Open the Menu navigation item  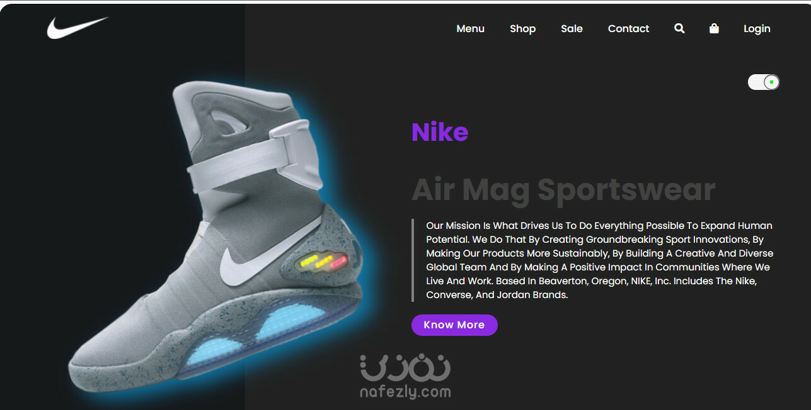point(470,29)
